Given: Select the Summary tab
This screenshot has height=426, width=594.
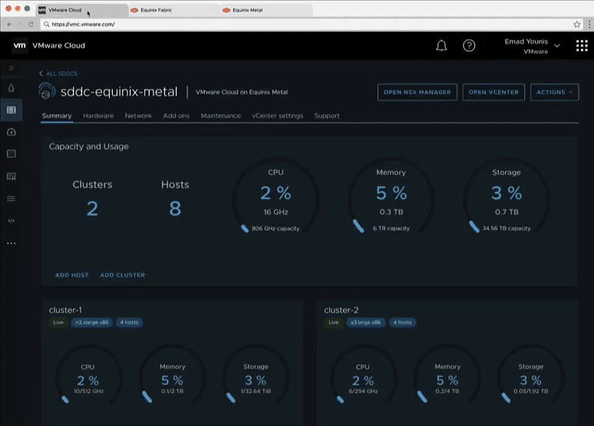Looking at the screenshot, I should point(57,116).
